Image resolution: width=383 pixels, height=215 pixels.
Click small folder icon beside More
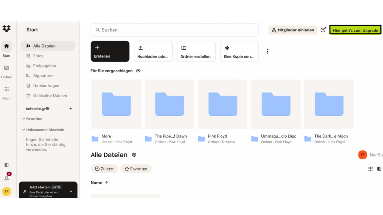coord(95,139)
